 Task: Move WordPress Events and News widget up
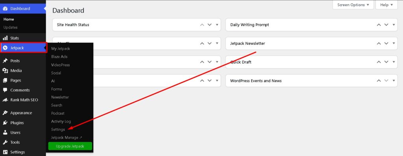(379, 81)
